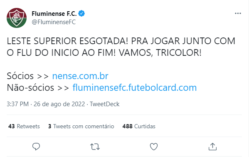Open the share upload icon
Image resolution: width=249 pixels, height=157 pixels.
[x=212, y=147]
